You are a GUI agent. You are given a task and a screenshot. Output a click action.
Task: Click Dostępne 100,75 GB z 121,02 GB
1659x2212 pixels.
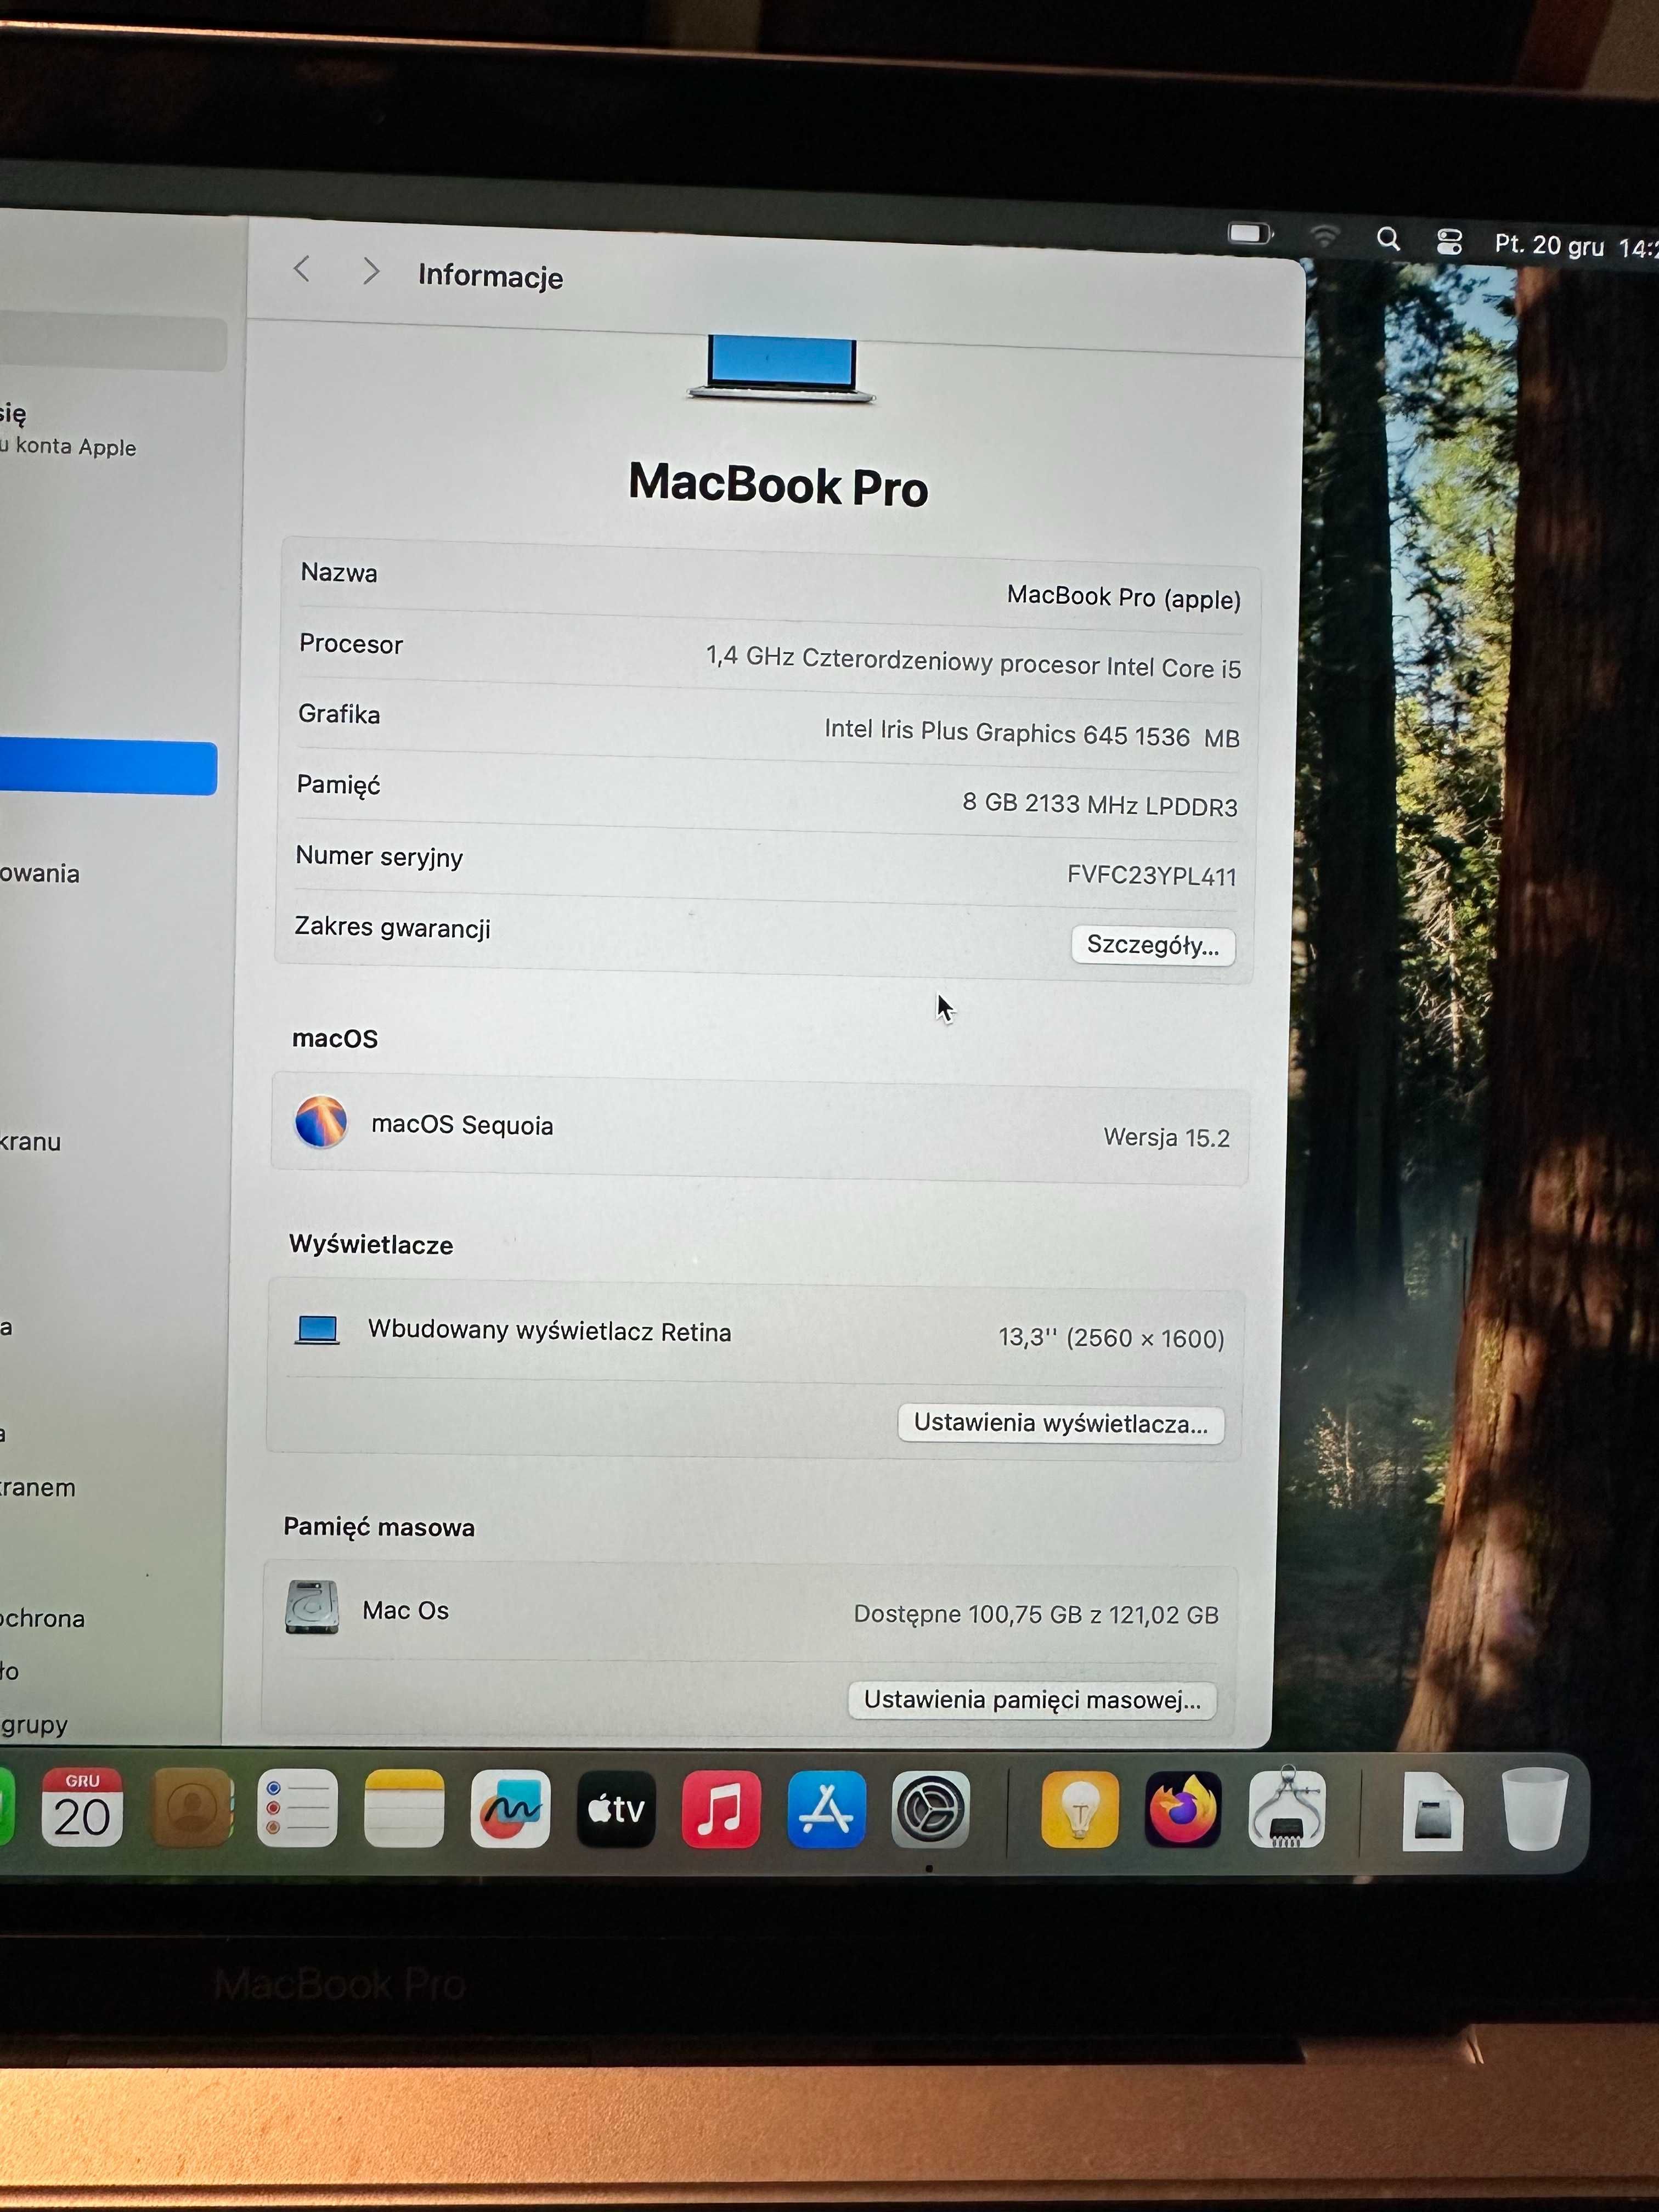tap(1036, 1615)
